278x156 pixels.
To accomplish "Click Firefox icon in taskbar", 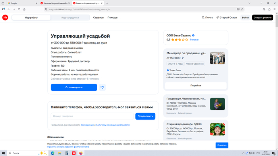I will click(81, 153).
